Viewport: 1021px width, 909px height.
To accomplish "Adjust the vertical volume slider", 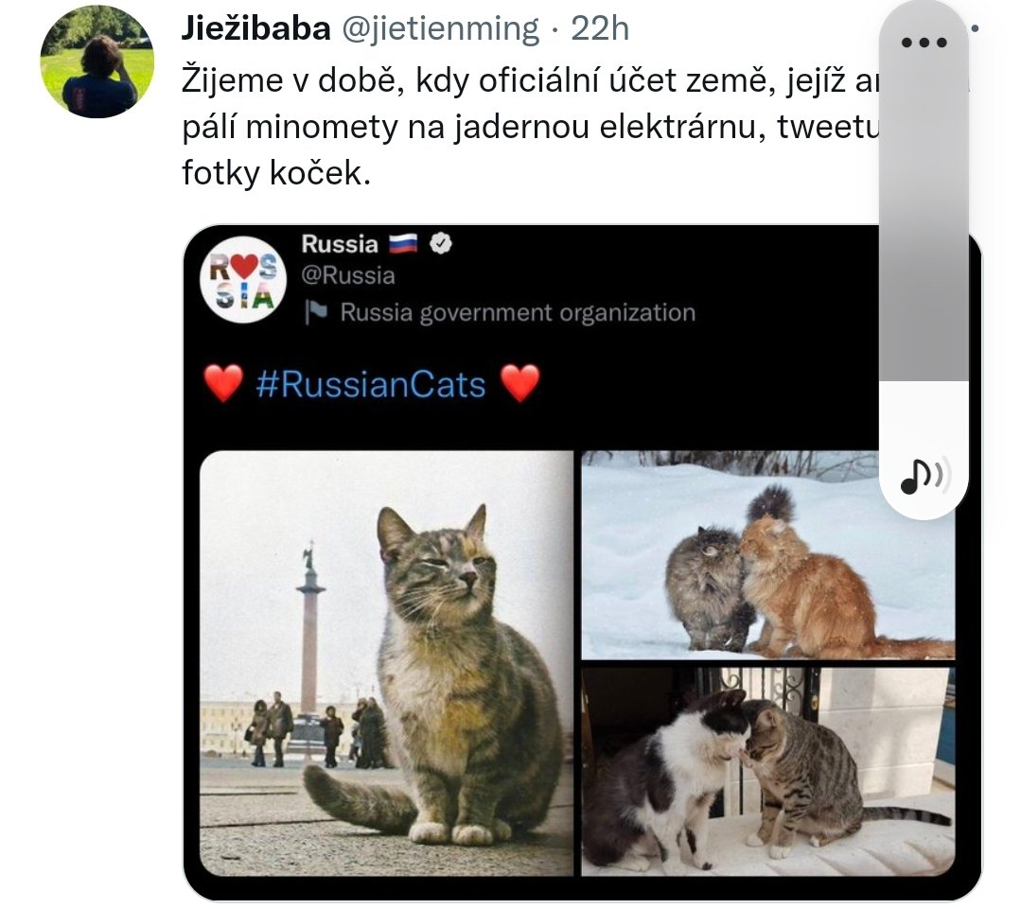I will (924, 260).
